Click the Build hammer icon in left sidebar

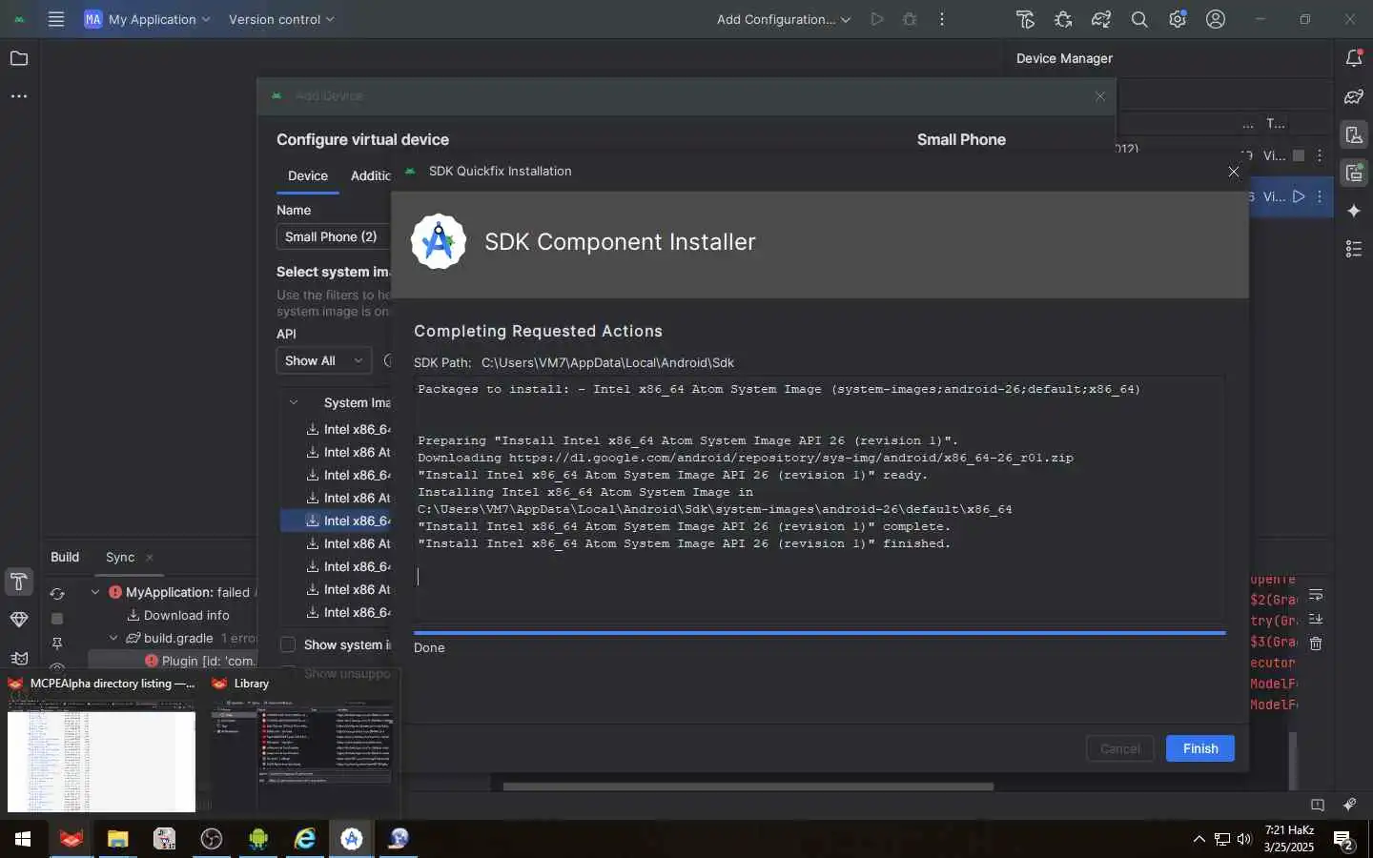(18, 582)
